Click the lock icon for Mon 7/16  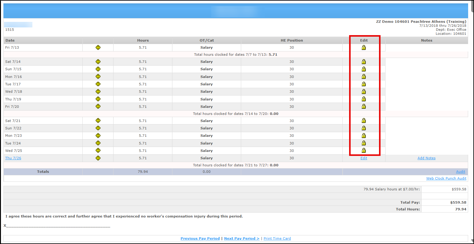(364, 76)
